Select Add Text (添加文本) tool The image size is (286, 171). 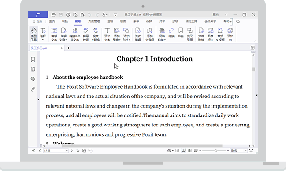(x=107, y=34)
